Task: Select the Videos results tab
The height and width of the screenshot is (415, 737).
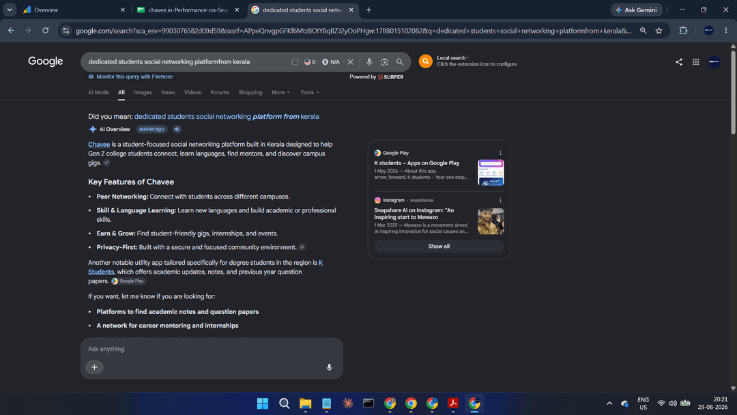Action: coord(192,93)
